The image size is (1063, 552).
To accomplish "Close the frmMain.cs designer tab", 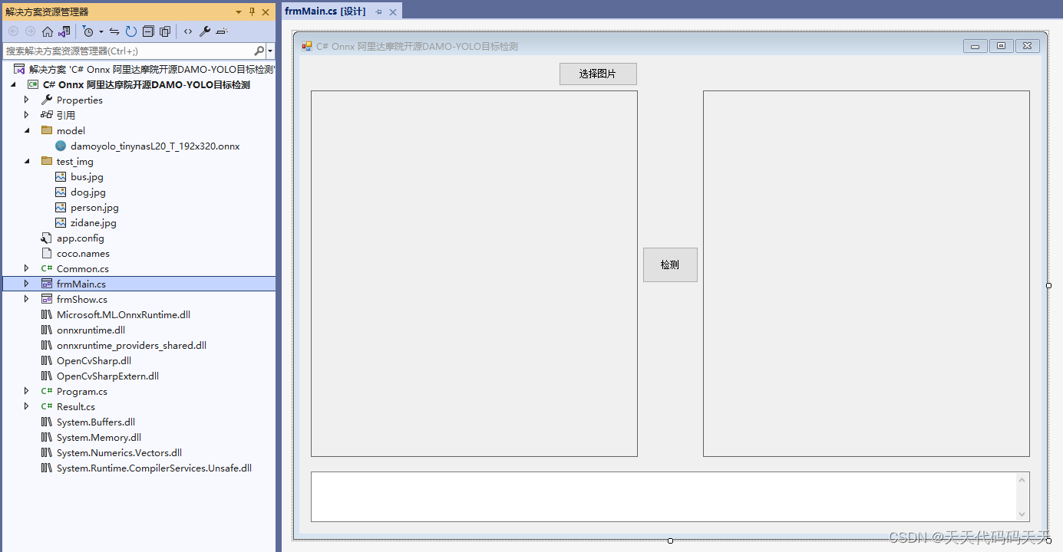I will click(393, 12).
